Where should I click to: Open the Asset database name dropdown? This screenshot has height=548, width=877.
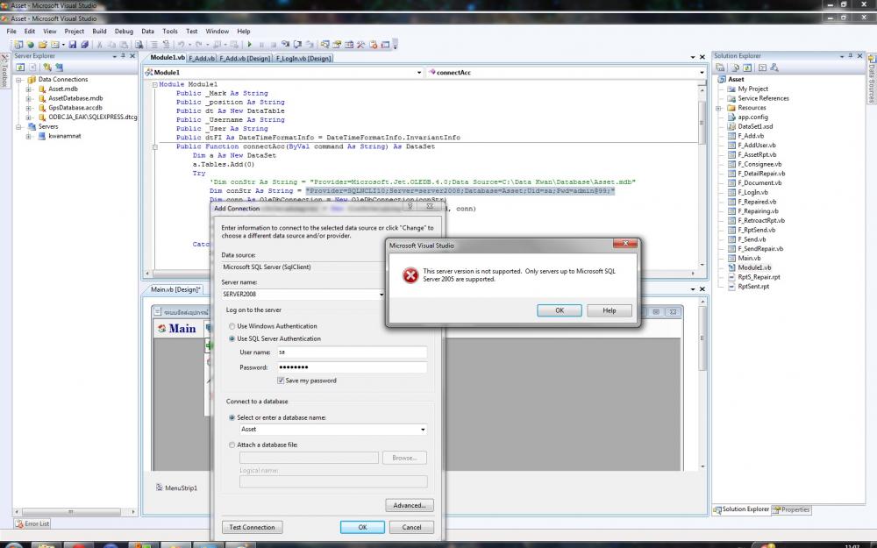click(423, 430)
